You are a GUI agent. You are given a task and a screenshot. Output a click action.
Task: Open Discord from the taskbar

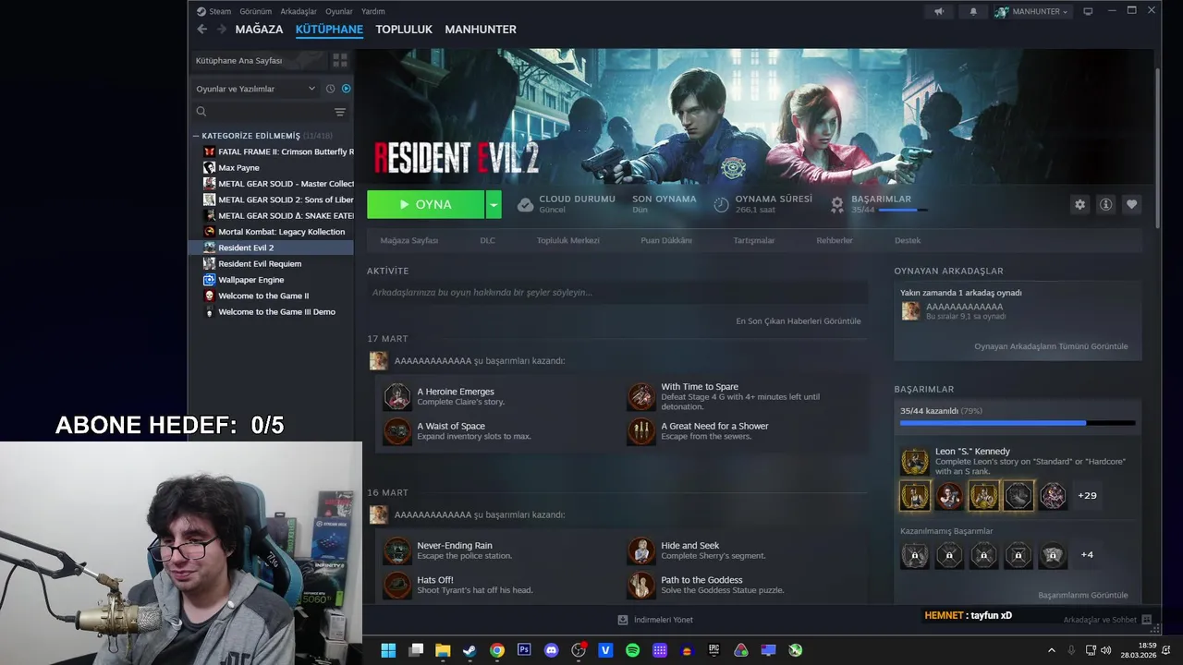pos(552,650)
